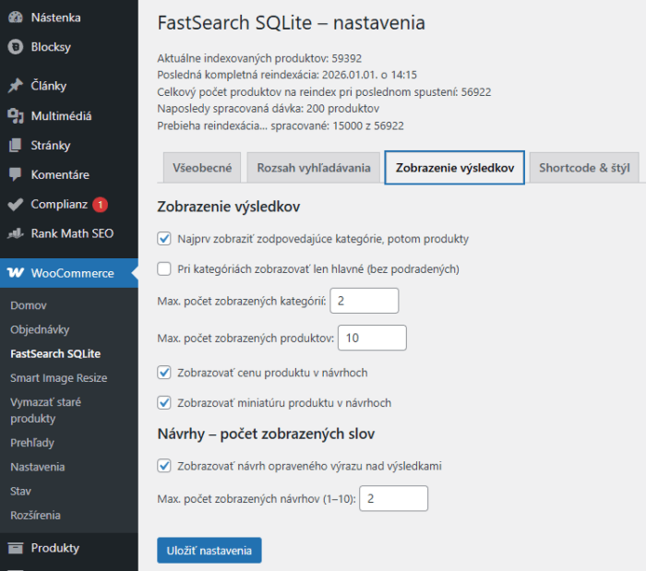Open the Rozsah vyhľadávania tab
This screenshot has height=571, width=646.
pos(314,168)
